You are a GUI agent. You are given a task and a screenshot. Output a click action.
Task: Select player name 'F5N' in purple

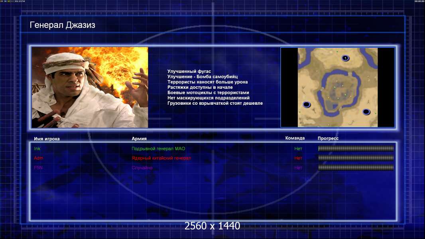click(x=38, y=168)
